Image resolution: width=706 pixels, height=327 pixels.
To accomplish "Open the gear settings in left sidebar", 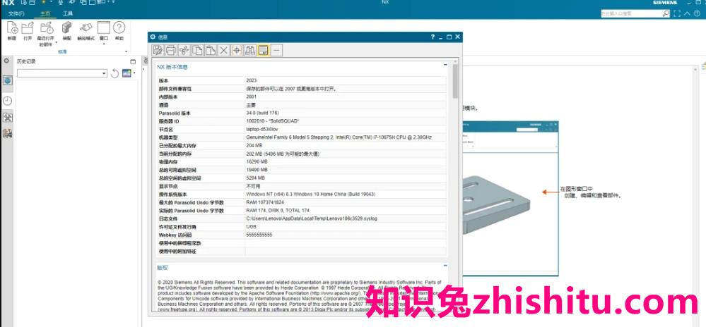I will point(6,61).
